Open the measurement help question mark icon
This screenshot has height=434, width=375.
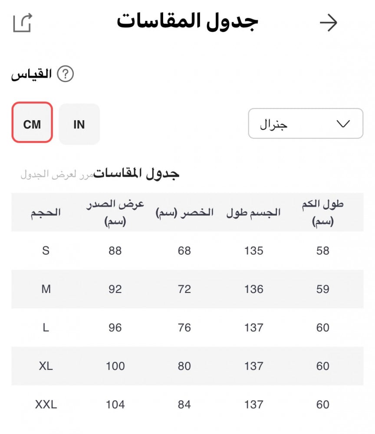click(x=66, y=74)
